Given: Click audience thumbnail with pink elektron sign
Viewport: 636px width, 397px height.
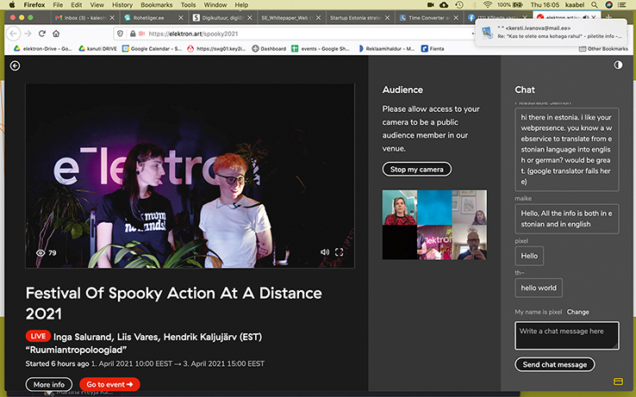Looking at the screenshot, I should click(x=434, y=242).
